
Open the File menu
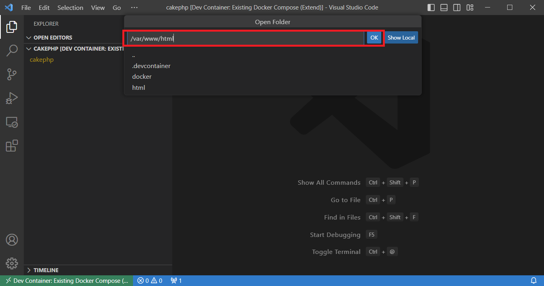[26, 7]
